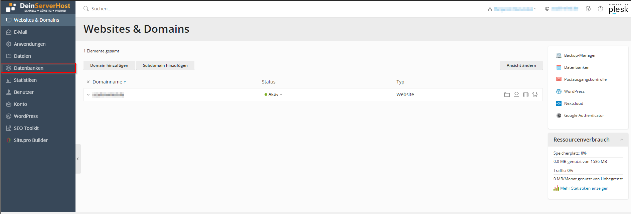Open Google Authenticator in right panel
Viewport: 631px width, 214px height.
click(584, 116)
